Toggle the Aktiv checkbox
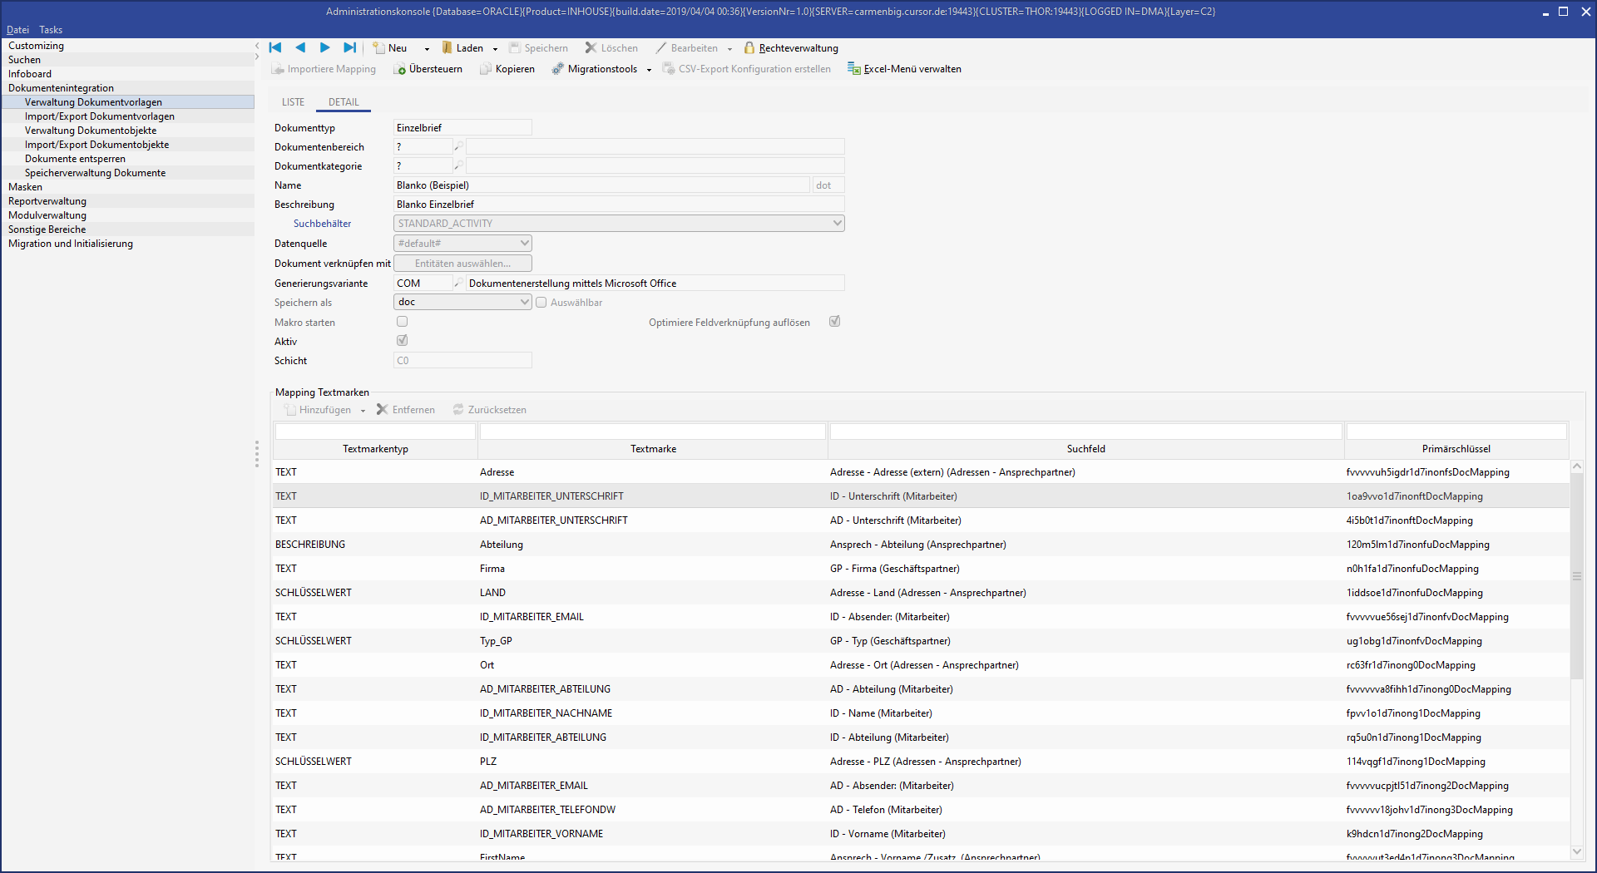This screenshot has width=1597, height=873. 403,341
